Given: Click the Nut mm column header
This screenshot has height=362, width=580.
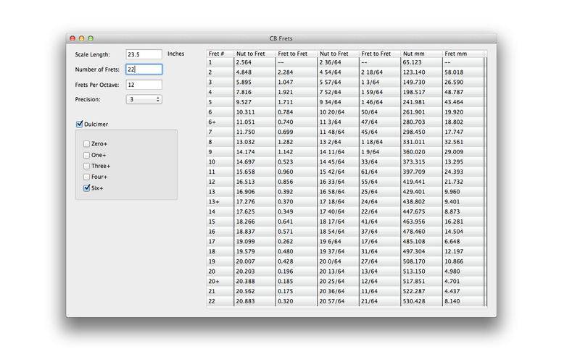Looking at the screenshot, I should 421,54.
